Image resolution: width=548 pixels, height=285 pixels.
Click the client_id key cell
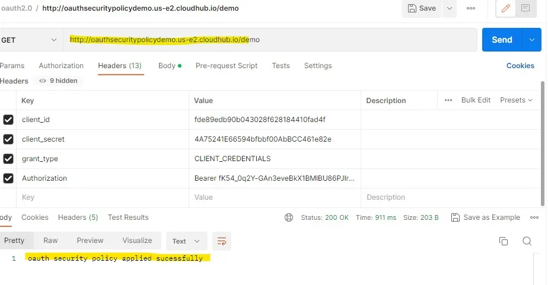pyautogui.click(x=103, y=120)
